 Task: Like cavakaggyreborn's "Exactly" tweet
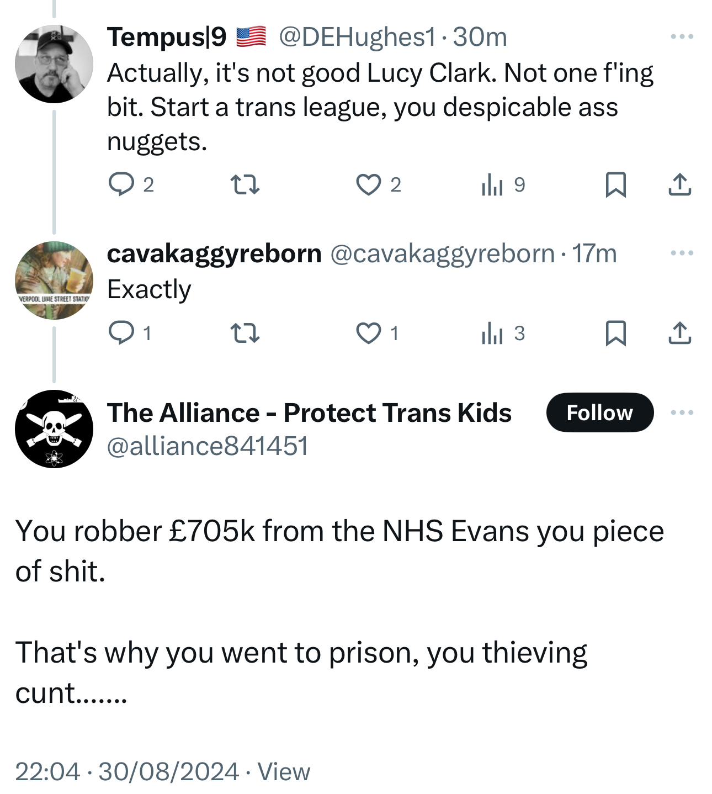coord(368,333)
